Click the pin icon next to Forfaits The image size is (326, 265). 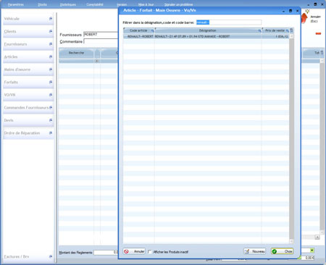51,82
